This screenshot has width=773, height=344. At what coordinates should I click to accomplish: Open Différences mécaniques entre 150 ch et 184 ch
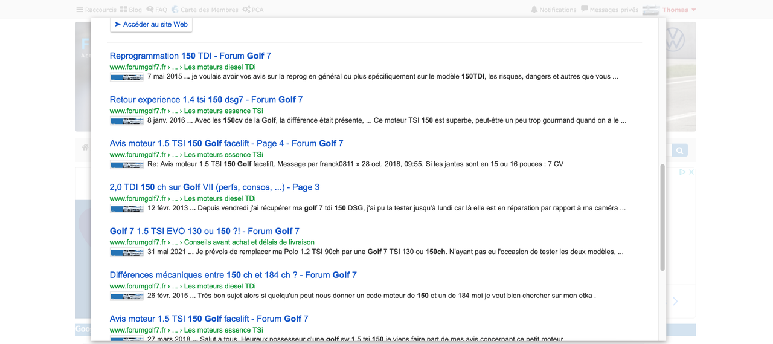coord(233,274)
